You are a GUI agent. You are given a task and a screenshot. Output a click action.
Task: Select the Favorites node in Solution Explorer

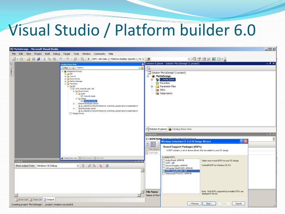[x=165, y=83]
